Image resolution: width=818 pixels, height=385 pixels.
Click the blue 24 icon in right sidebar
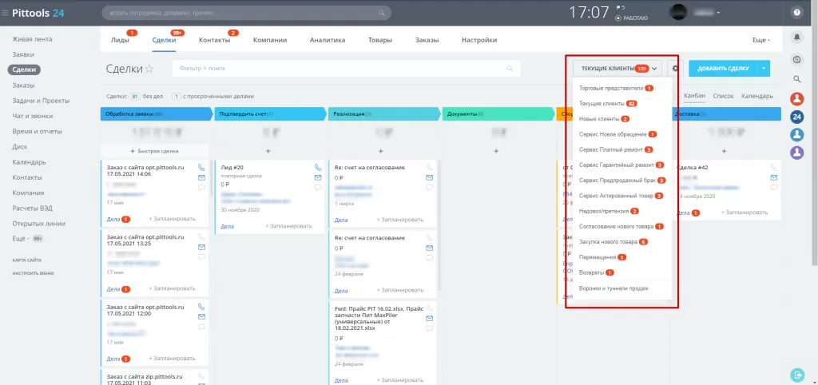[796, 117]
